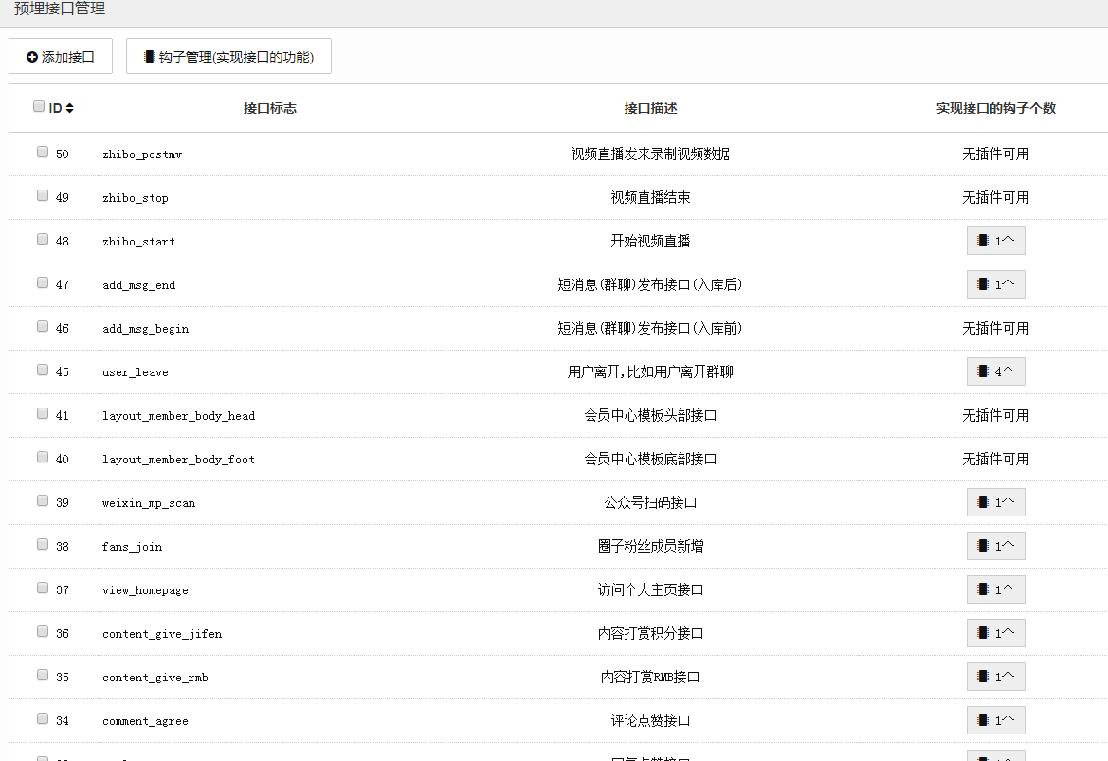Open the 1个 hook badge for comment_agree
Screen dimensions: 1108x761
(x=995, y=720)
